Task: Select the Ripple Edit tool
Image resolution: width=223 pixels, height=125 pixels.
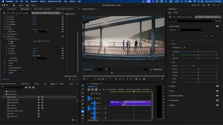Action: coord(83,93)
